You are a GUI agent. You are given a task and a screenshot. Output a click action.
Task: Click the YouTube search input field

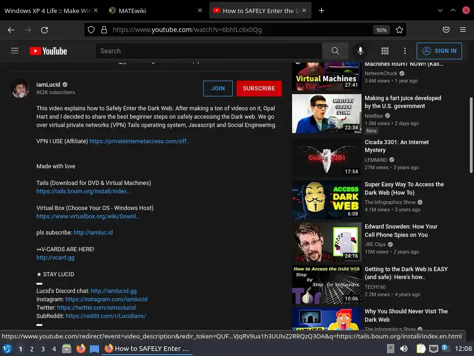(x=209, y=51)
